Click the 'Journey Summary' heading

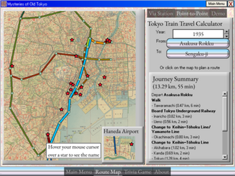pos(175,79)
